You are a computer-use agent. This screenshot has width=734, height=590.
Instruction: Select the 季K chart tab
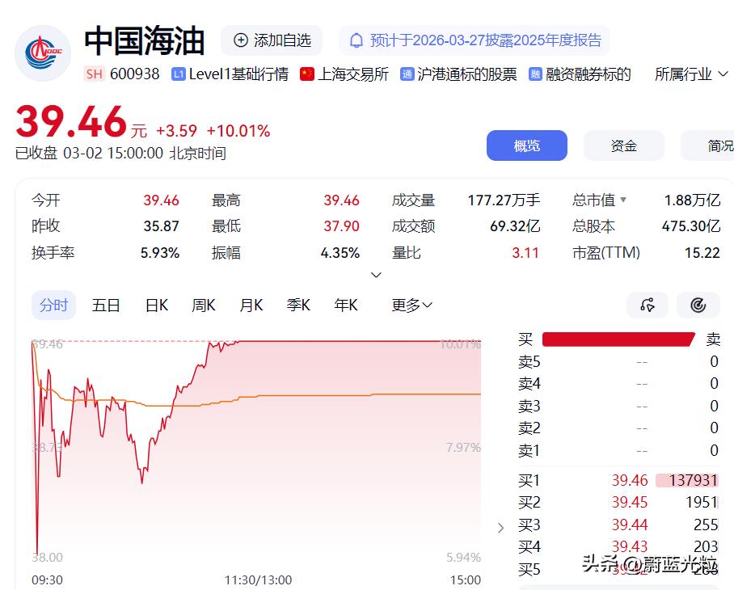tap(298, 305)
